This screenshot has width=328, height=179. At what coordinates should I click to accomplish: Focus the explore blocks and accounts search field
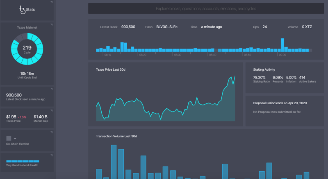tap(206, 9)
